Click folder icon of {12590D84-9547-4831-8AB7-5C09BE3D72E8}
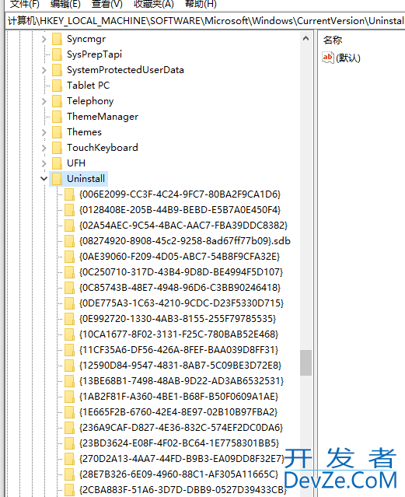The height and width of the screenshot is (497, 405). pos(69,365)
